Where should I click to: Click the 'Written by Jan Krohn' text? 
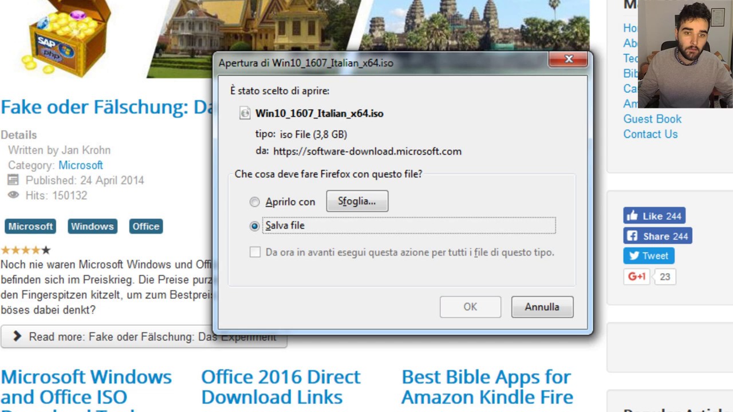click(59, 150)
